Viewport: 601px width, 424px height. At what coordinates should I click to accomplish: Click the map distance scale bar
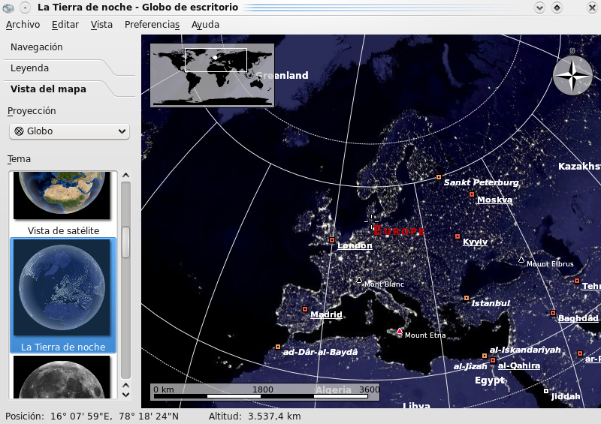(265, 392)
